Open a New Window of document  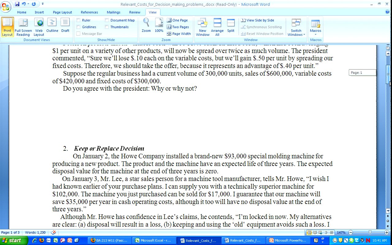point(203,27)
